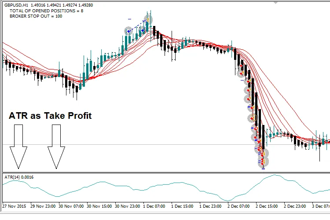The image size is (330, 220).
Task: Click the ATR line peak in the indicator window
Action: click(x=275, y=175)
